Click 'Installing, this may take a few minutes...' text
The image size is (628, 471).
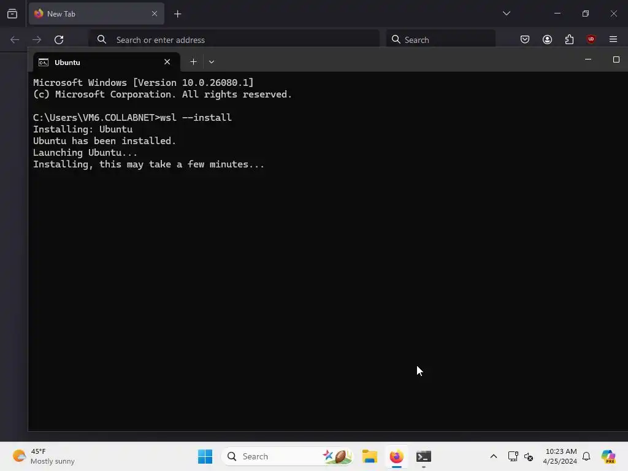pos(148,164)
